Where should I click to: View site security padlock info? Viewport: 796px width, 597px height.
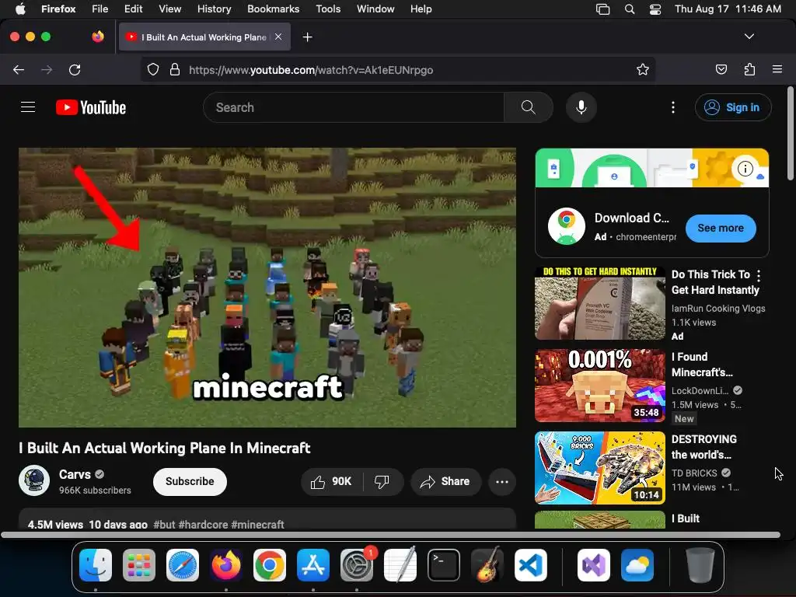click(x=175, y=69)
